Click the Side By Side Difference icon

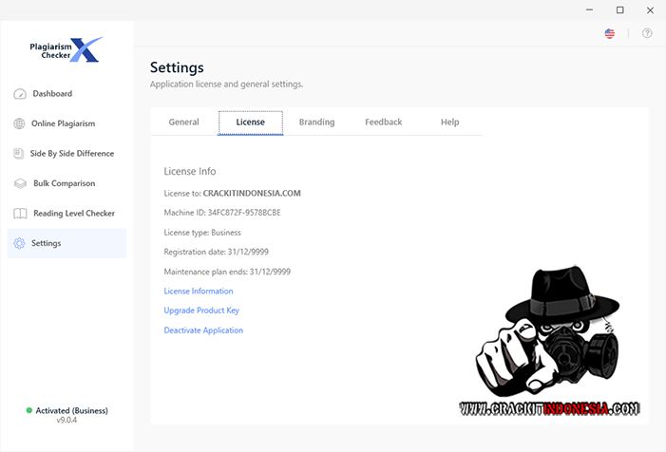pos(20,154)
